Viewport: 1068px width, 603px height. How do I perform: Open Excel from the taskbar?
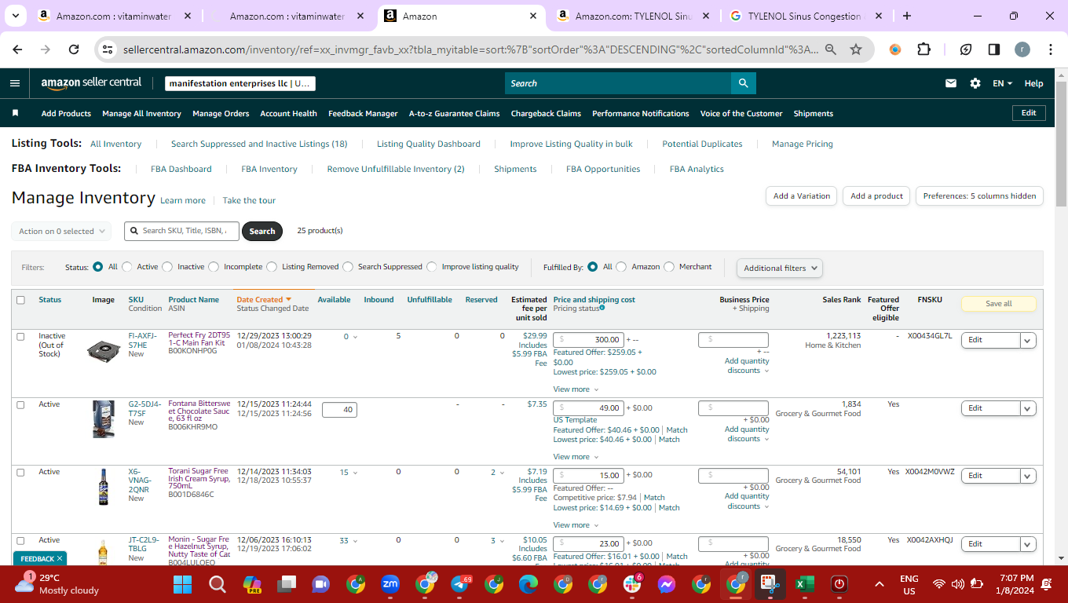[x=803, y=584]
